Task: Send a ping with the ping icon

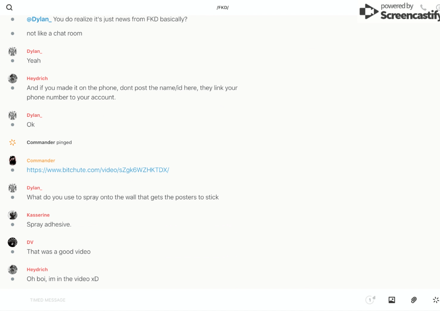Action: coord(436,300)
